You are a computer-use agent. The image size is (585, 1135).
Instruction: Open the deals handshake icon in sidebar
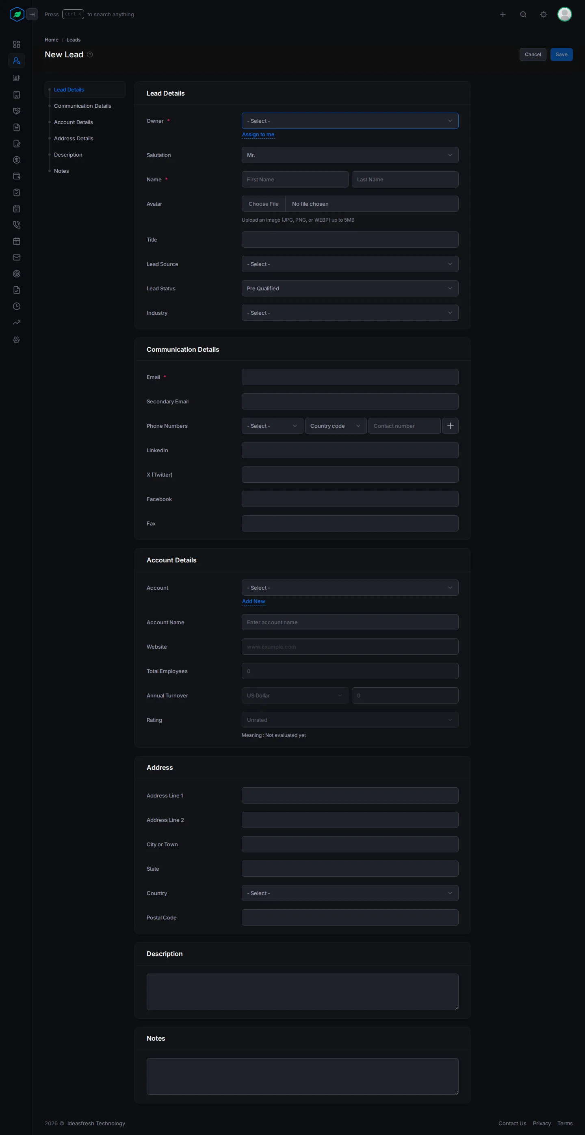click(x=16, y=111)
